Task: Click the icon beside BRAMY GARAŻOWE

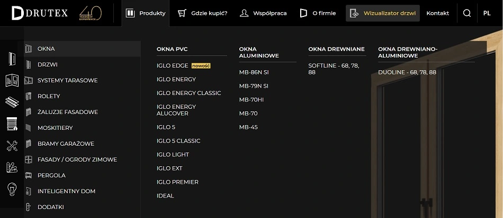Action: [29, 144]
